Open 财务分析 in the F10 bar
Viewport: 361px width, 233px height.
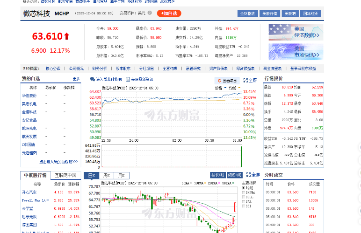coord(100,69)
